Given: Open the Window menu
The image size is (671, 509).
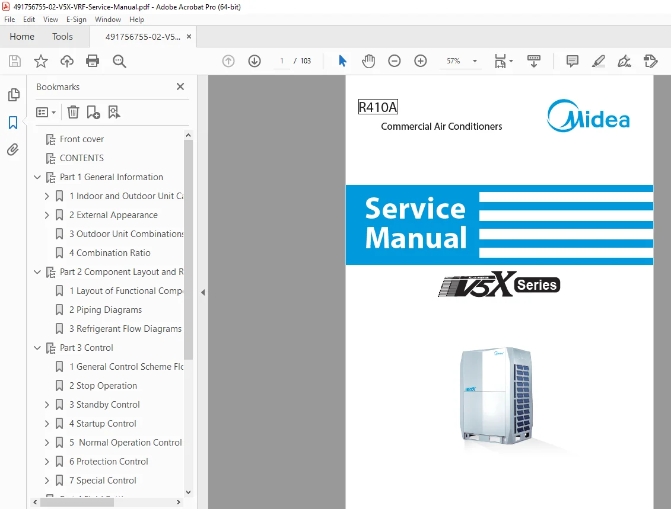Looking at the screenshot, I should click(108, 19).
